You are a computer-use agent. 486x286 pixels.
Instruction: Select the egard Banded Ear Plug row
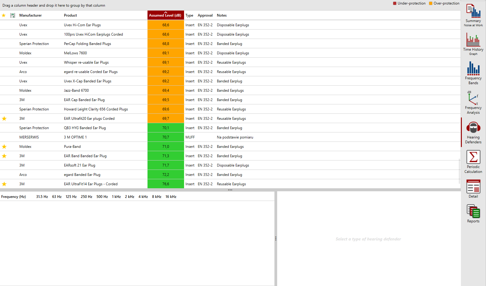(x=230, y=175)
